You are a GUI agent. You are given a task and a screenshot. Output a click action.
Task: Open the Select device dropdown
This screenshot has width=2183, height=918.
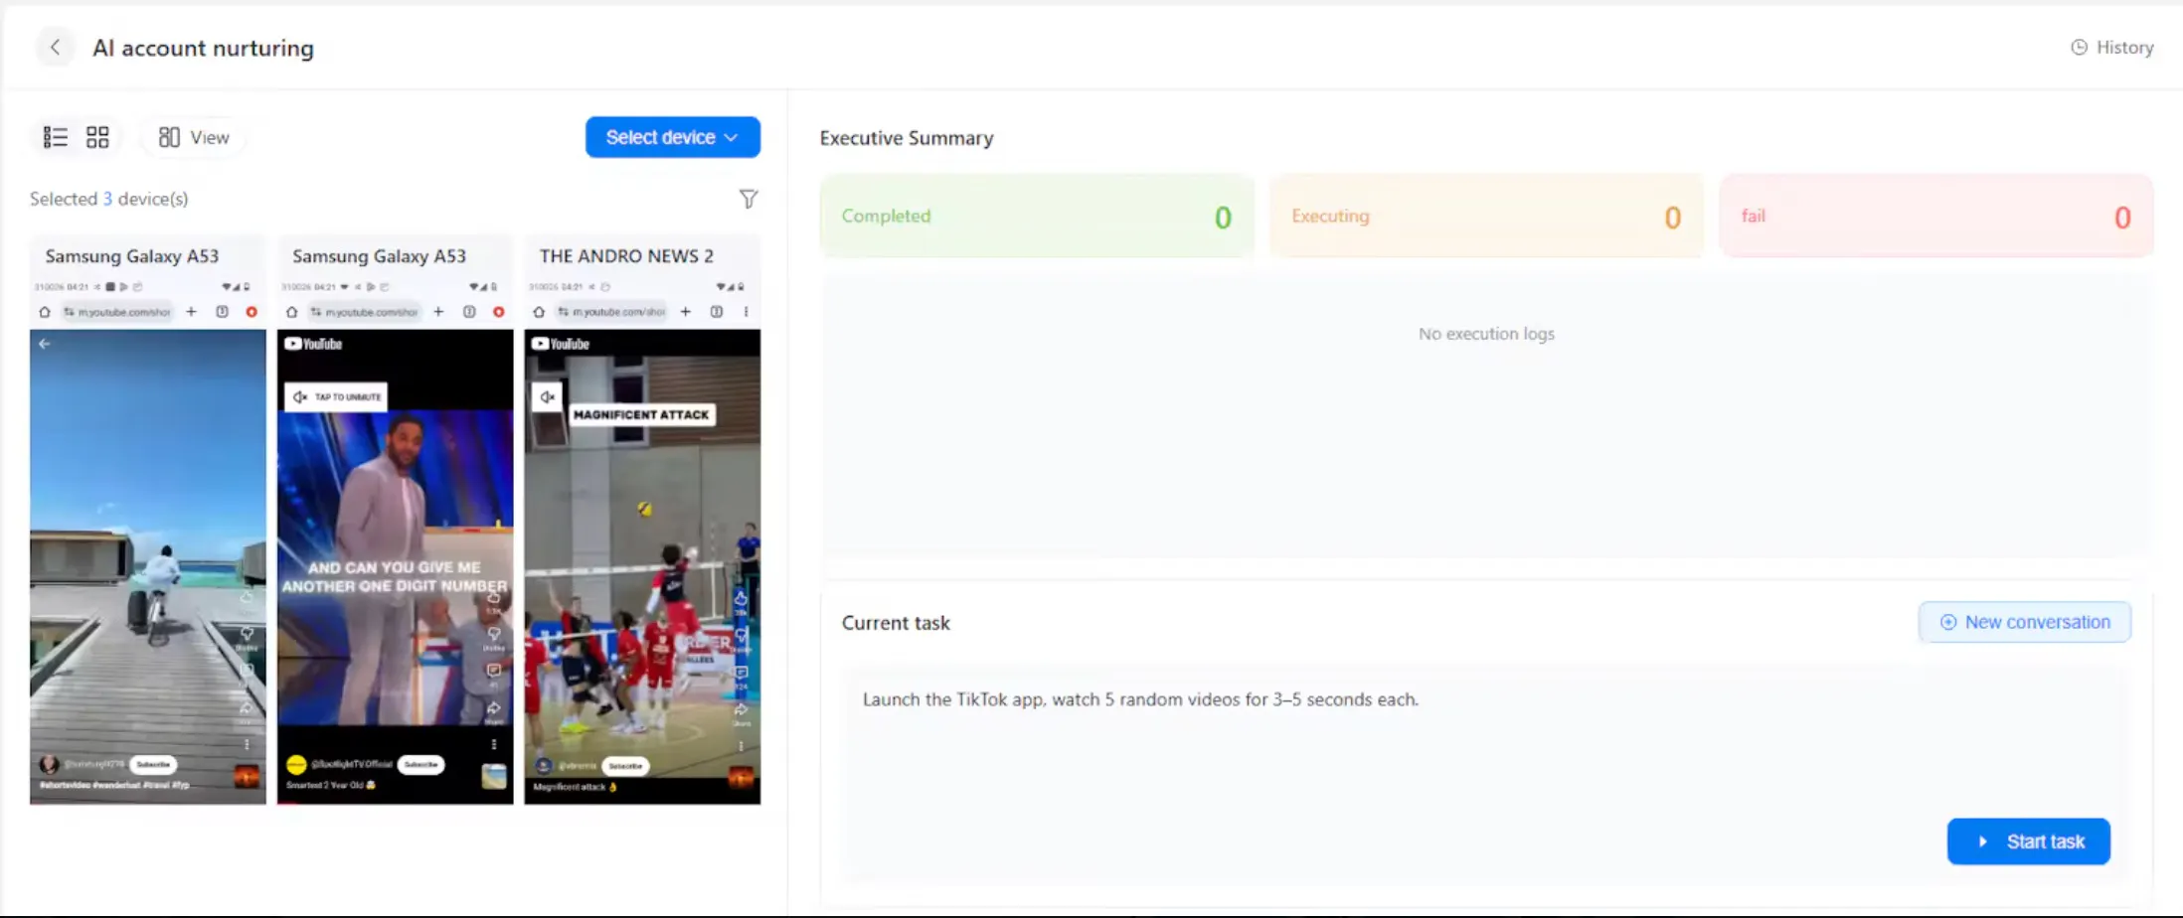tap(673, 137)
